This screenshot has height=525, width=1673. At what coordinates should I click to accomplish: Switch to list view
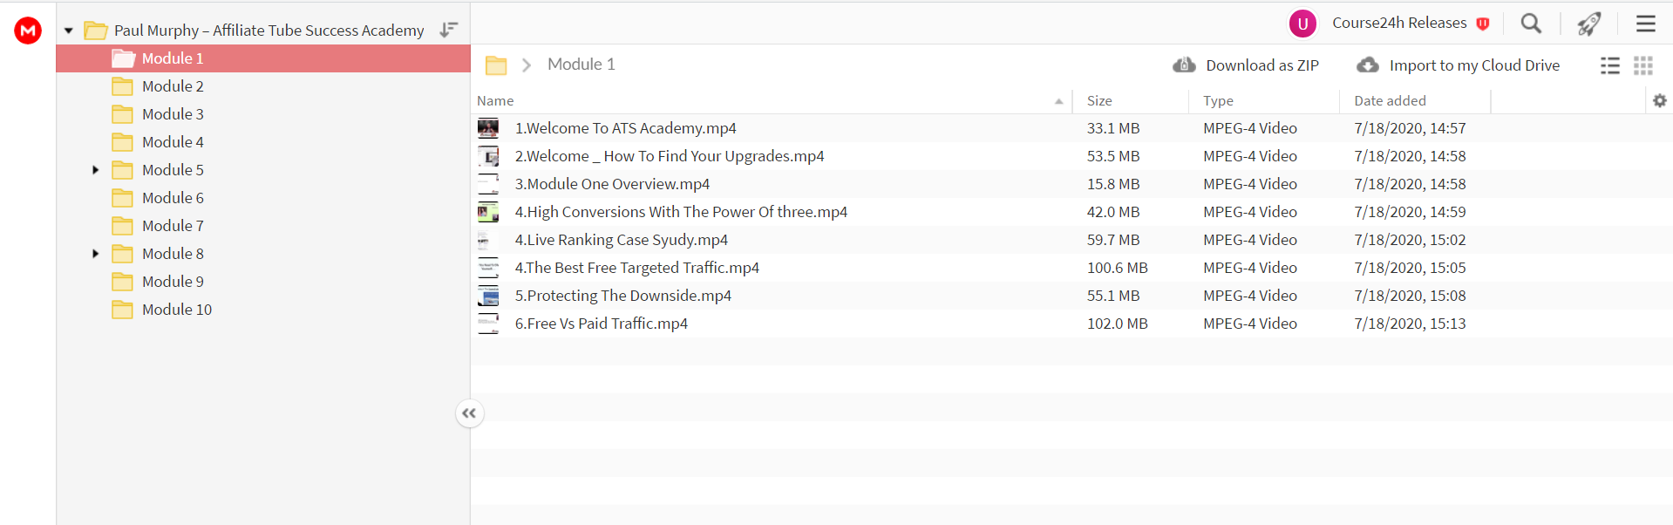(1610, 65)
